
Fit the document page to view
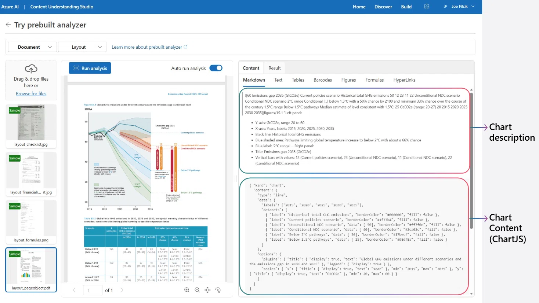coord(207,290)
